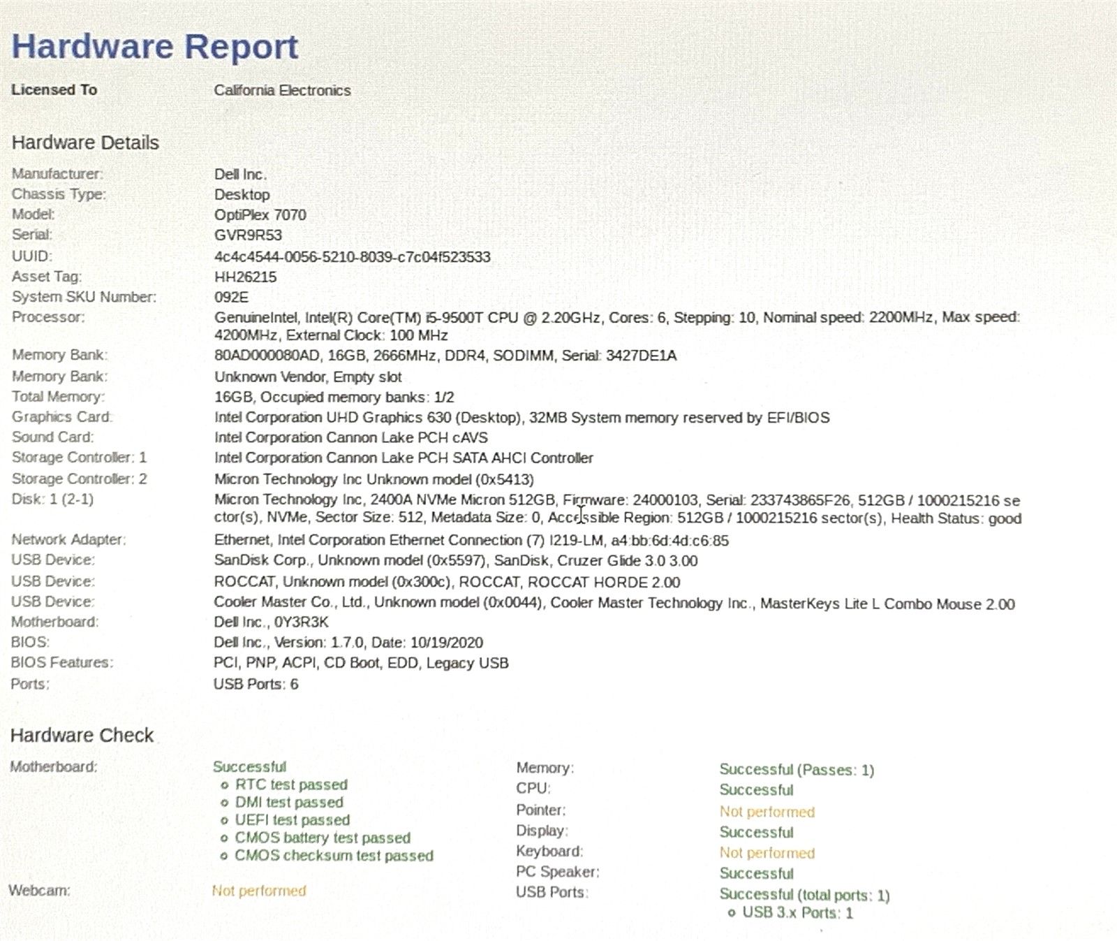
Task: Click the Hardware Report title
Action: pyautogui.click(x=155, y=46)
